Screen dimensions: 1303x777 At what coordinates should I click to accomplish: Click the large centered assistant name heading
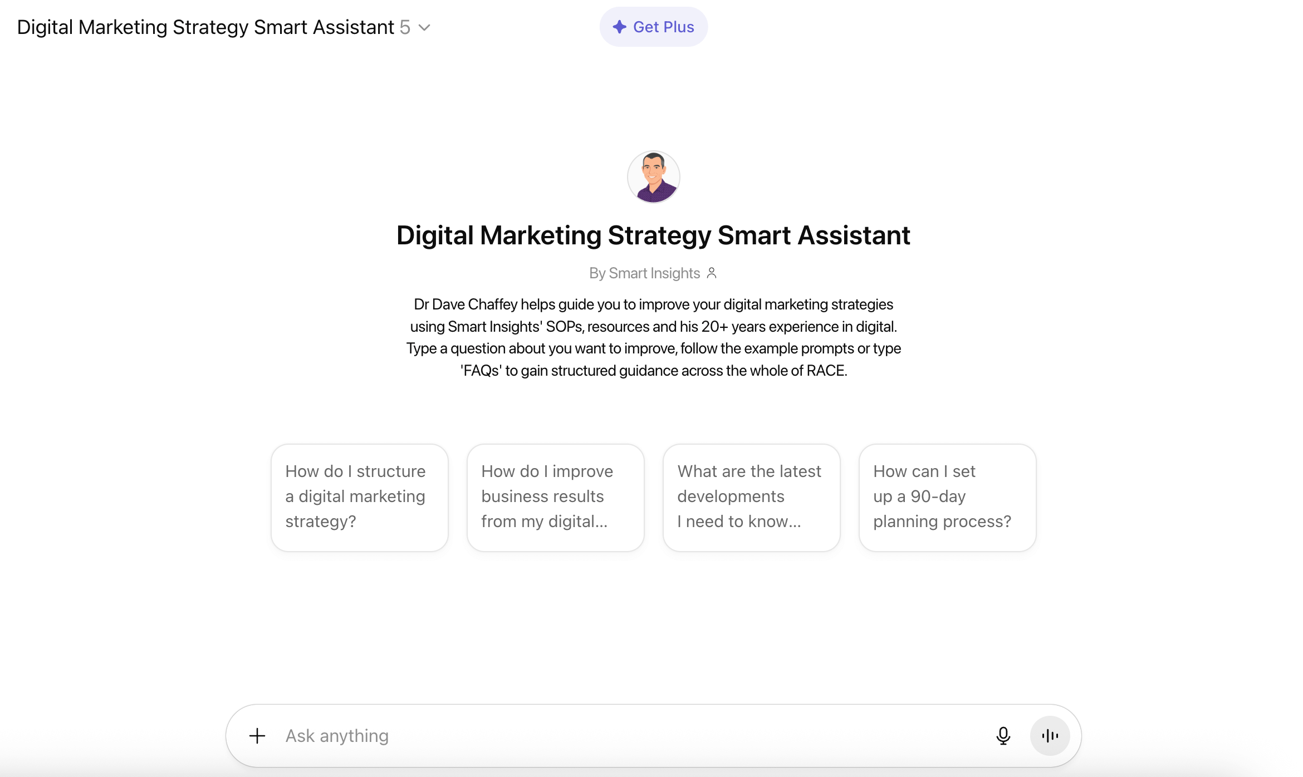(x=653, y=235)
